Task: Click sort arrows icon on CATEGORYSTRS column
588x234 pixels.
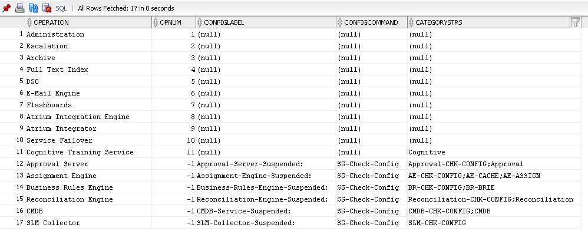Action: pos(411,22)
